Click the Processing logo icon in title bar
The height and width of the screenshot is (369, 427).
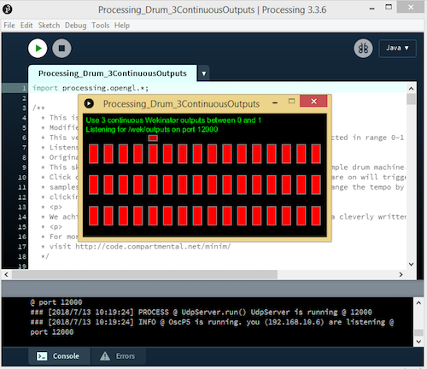click(x=8, y=9)
